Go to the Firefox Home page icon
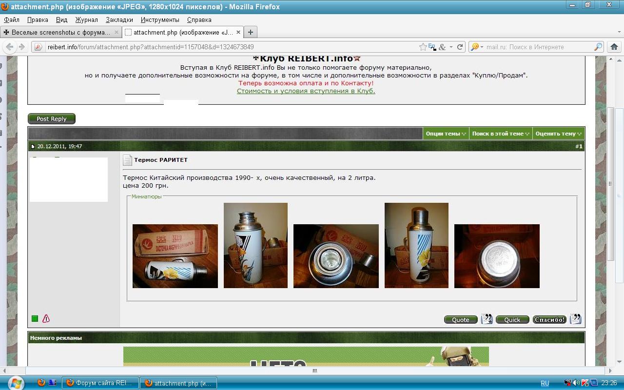 click(x=614, y=47)
